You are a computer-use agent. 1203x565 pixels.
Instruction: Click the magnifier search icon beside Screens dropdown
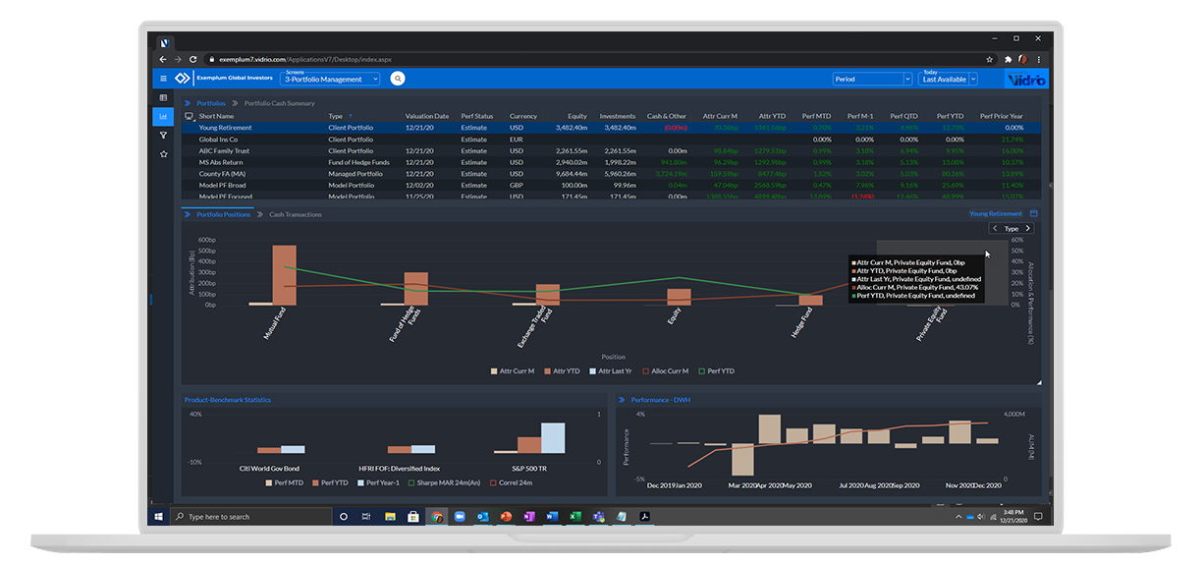pyautogui.click(x=397, y=79)
